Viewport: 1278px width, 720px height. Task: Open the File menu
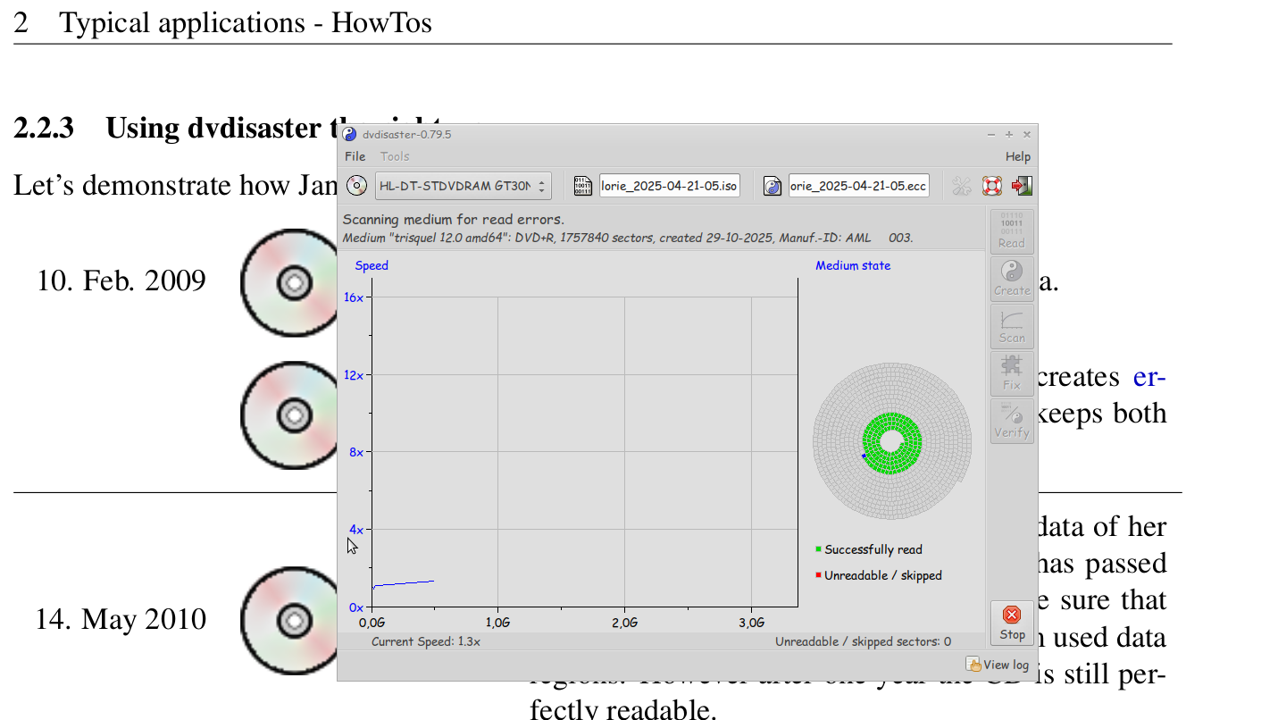click(355, 156)
